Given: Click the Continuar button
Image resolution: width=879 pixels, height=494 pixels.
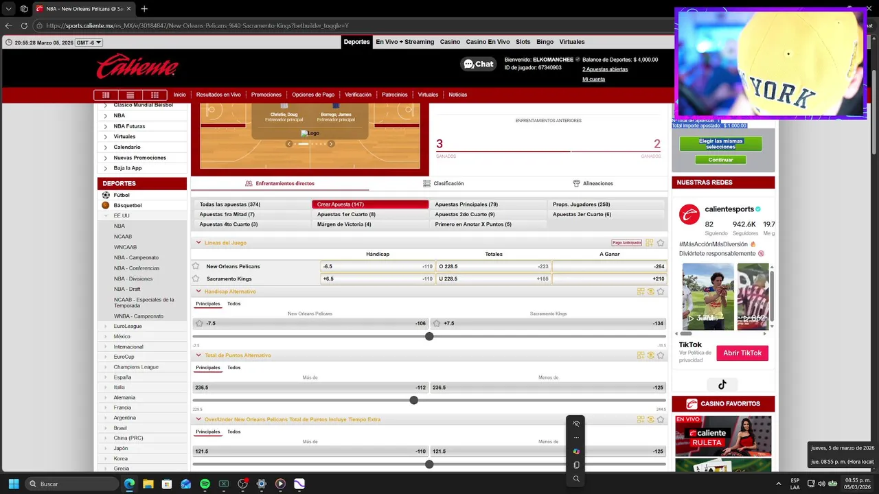Looking at the screenshot, I should (x=720, y=160).
